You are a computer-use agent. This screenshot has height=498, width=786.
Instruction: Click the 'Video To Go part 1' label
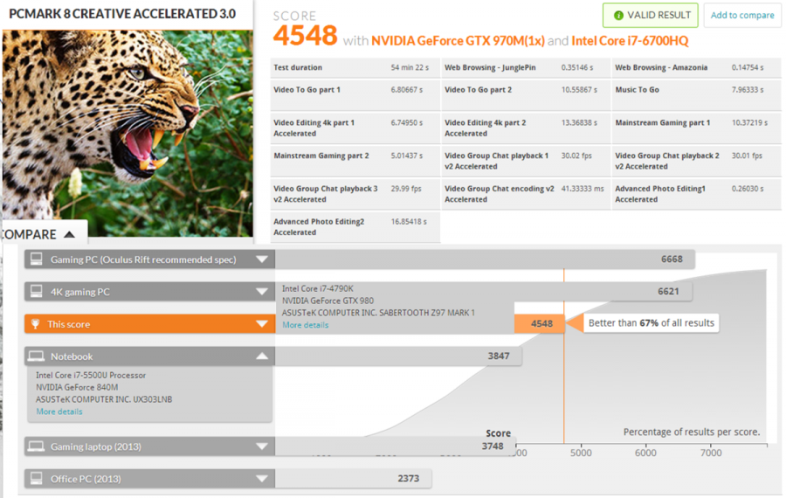pyautogui.click(x=307, y=90)
